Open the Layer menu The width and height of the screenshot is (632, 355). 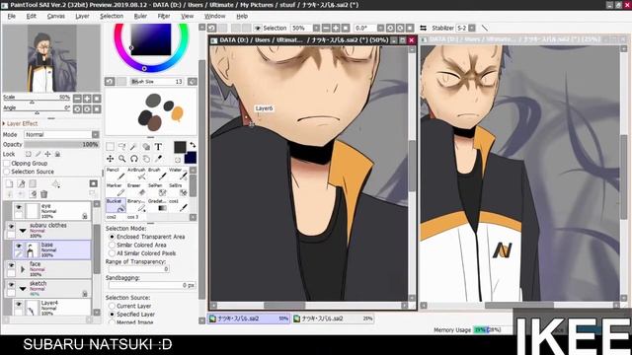tap(82, 16)
